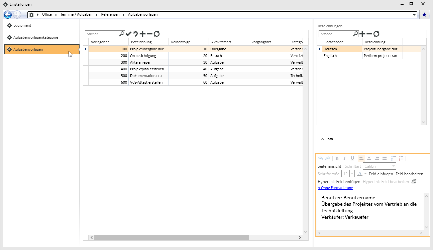Save changes with the checkmark icon in main toolbar
433x250 pixels.
pyautogui.click(x=129, y=34)
